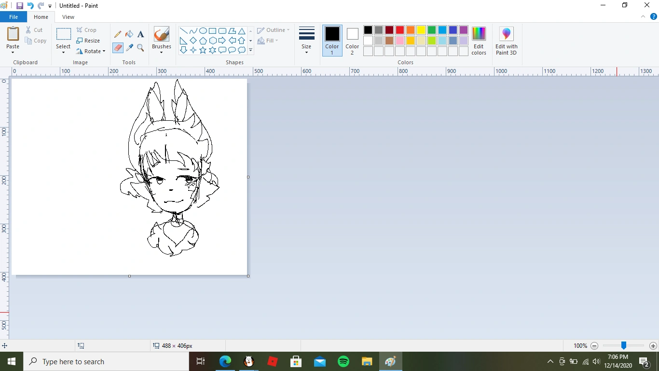Select the Fill with color bucket tool

pyautogui.click(x=129, y=34)
